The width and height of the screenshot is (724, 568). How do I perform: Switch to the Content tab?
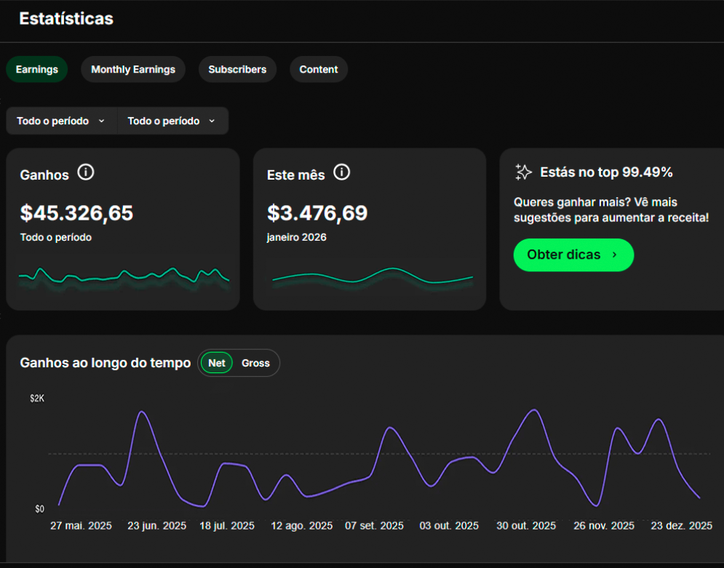point(319,70)
